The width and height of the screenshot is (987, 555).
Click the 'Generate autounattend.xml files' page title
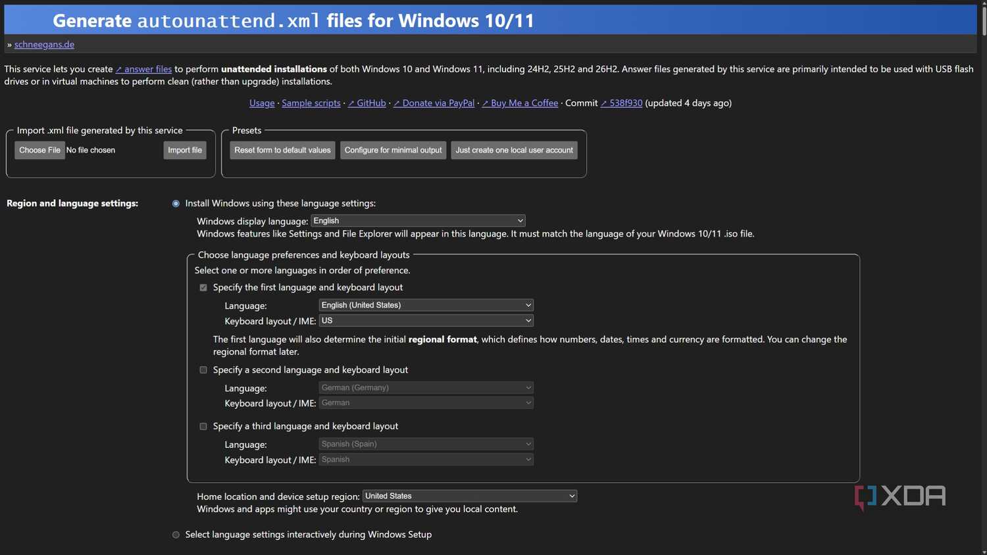click(x=293, y=20)
